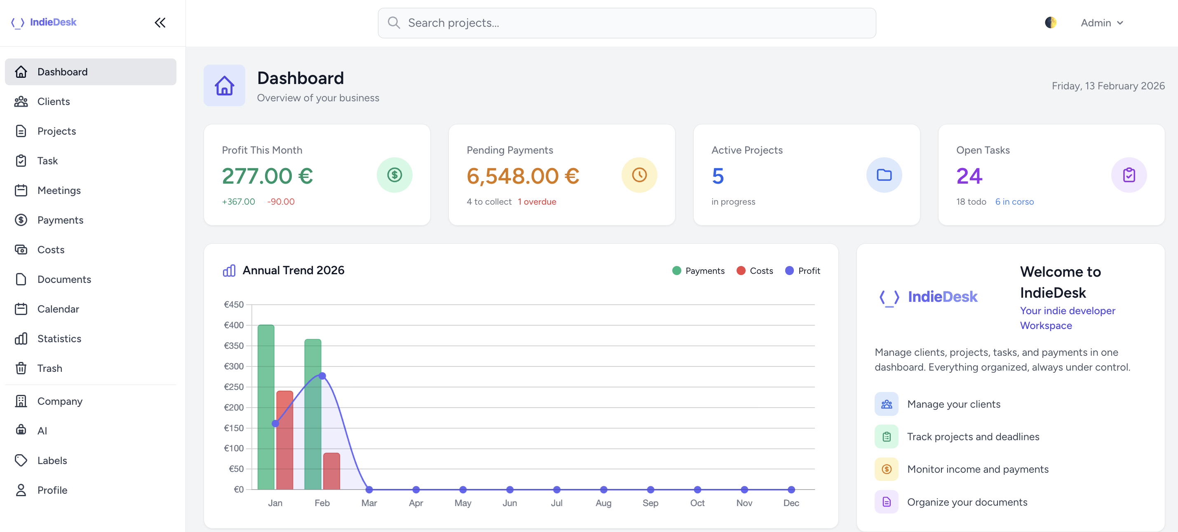Collapse the sidebar with double chevron
Screen dimensions: 1178x532
(x=160, y=23)
